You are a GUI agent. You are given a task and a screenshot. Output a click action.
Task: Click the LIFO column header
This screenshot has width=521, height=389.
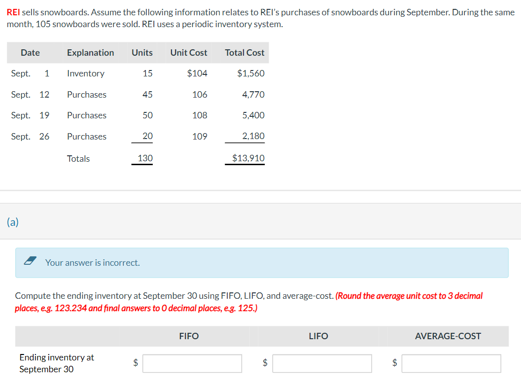coord(318,336)
